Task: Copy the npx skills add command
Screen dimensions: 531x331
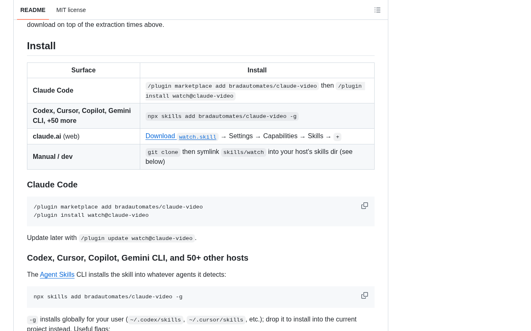Action: (x=365, y=295)
